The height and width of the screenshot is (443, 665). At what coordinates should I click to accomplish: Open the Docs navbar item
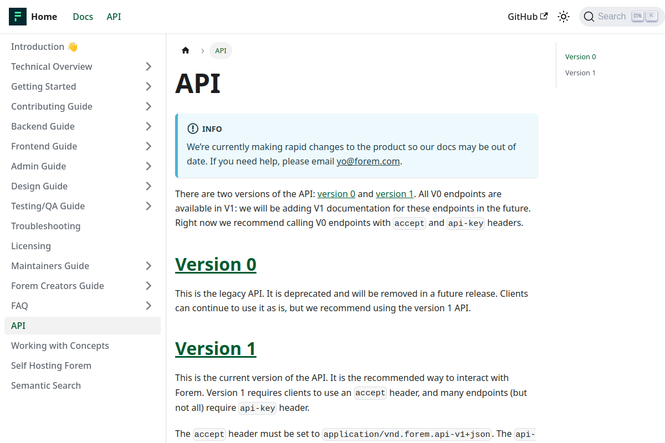point(83,17)
